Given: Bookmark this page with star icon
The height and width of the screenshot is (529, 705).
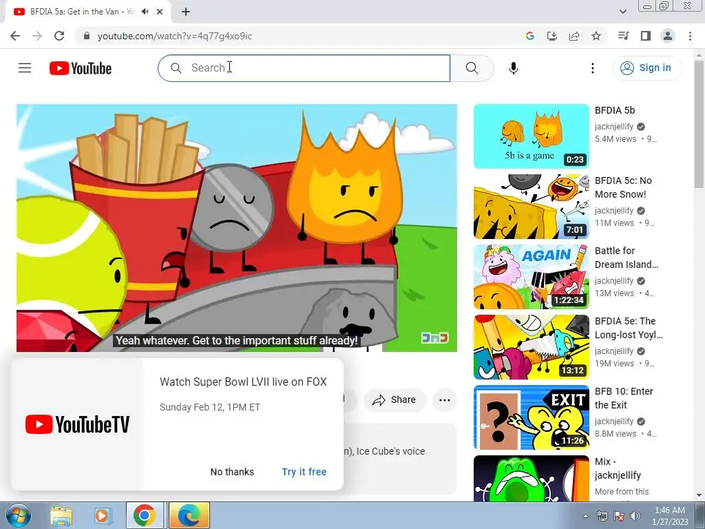Looking at the screenshot, I should click(596, 36).
